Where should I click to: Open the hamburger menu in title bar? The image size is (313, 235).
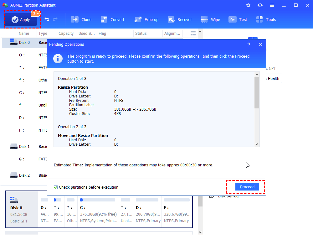pos(272,5)
